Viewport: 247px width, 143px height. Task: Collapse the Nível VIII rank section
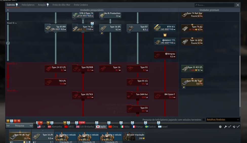[12, 91]
